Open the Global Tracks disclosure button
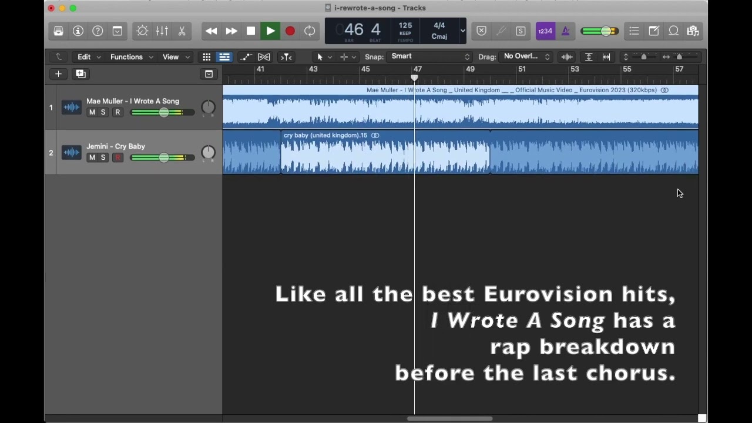Image resolution: width=752 pixels, height=423 pixels. (209, 74)
